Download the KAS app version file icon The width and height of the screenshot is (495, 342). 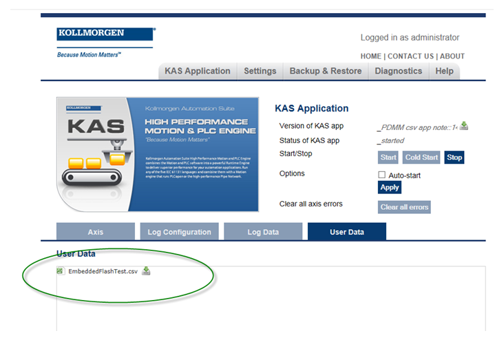[464, 126]
